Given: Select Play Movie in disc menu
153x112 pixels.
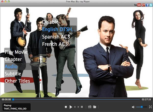Looking at the screenshot, I should tap(16, 52).
